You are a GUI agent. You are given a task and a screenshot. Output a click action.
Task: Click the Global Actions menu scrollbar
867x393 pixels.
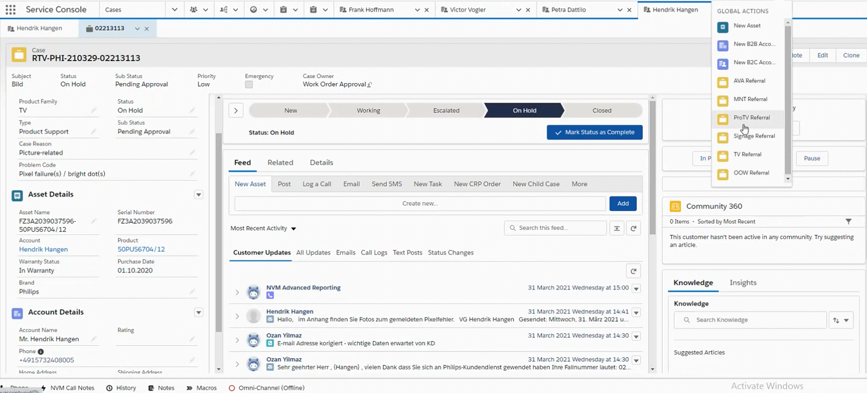pyautogui.click(x=788, y=100)
